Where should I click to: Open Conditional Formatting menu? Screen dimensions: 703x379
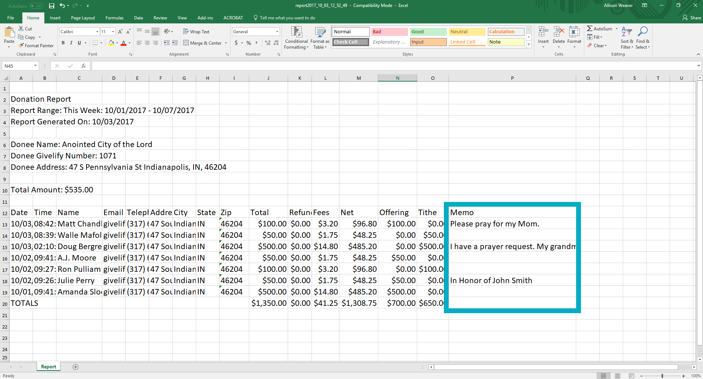coord(296,38)
